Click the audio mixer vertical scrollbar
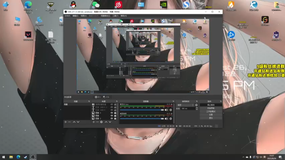 point(174,113)
